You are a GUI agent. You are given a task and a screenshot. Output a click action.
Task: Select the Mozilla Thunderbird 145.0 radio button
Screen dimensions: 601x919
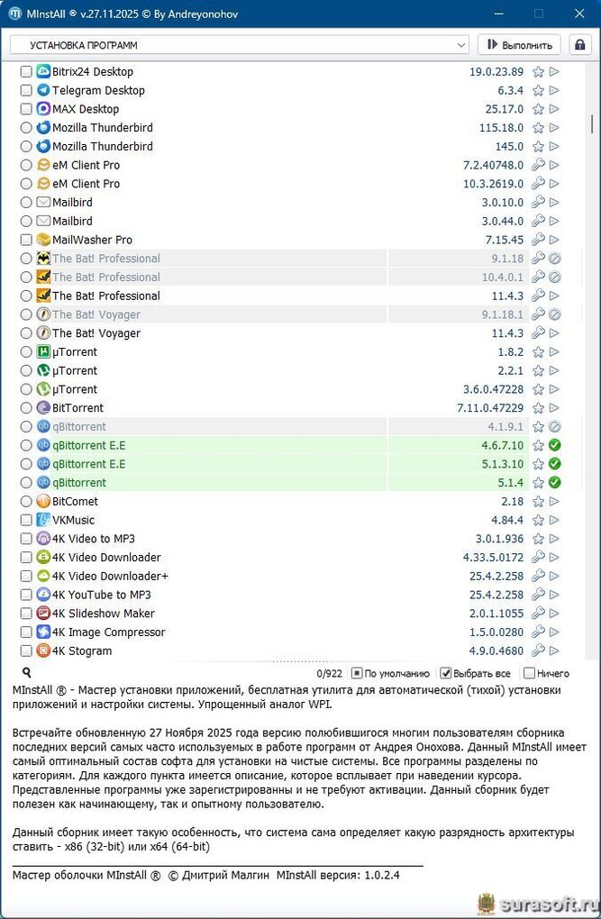26,147
